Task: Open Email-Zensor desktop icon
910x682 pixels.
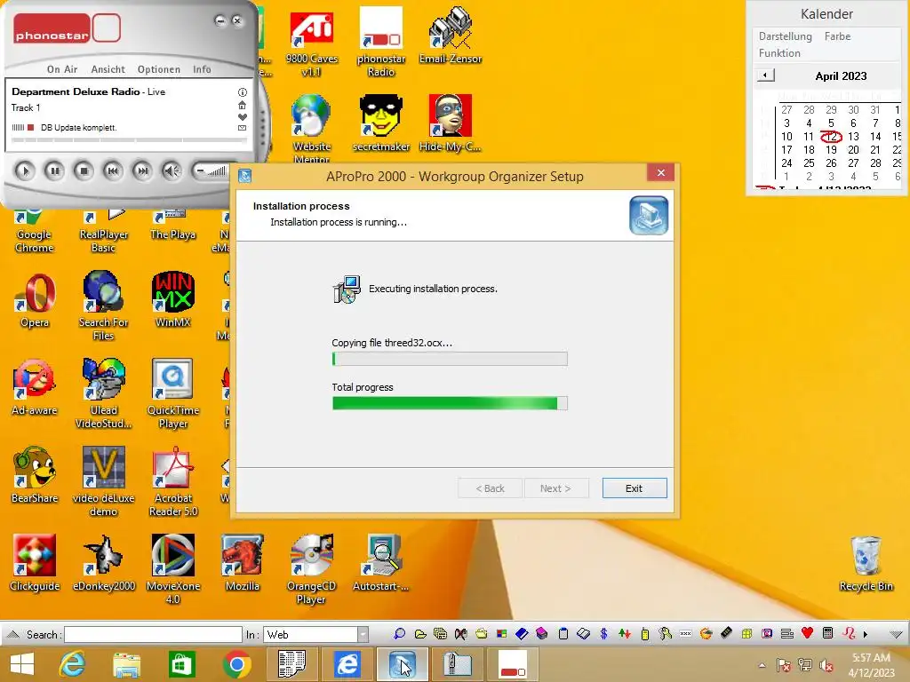Action: pos(451,36)
